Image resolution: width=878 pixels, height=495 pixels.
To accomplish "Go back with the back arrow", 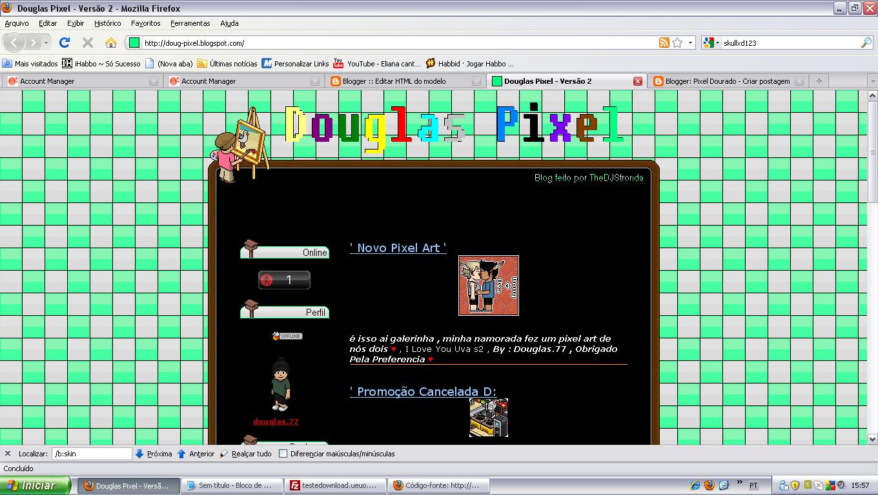I will pos(14,43).
